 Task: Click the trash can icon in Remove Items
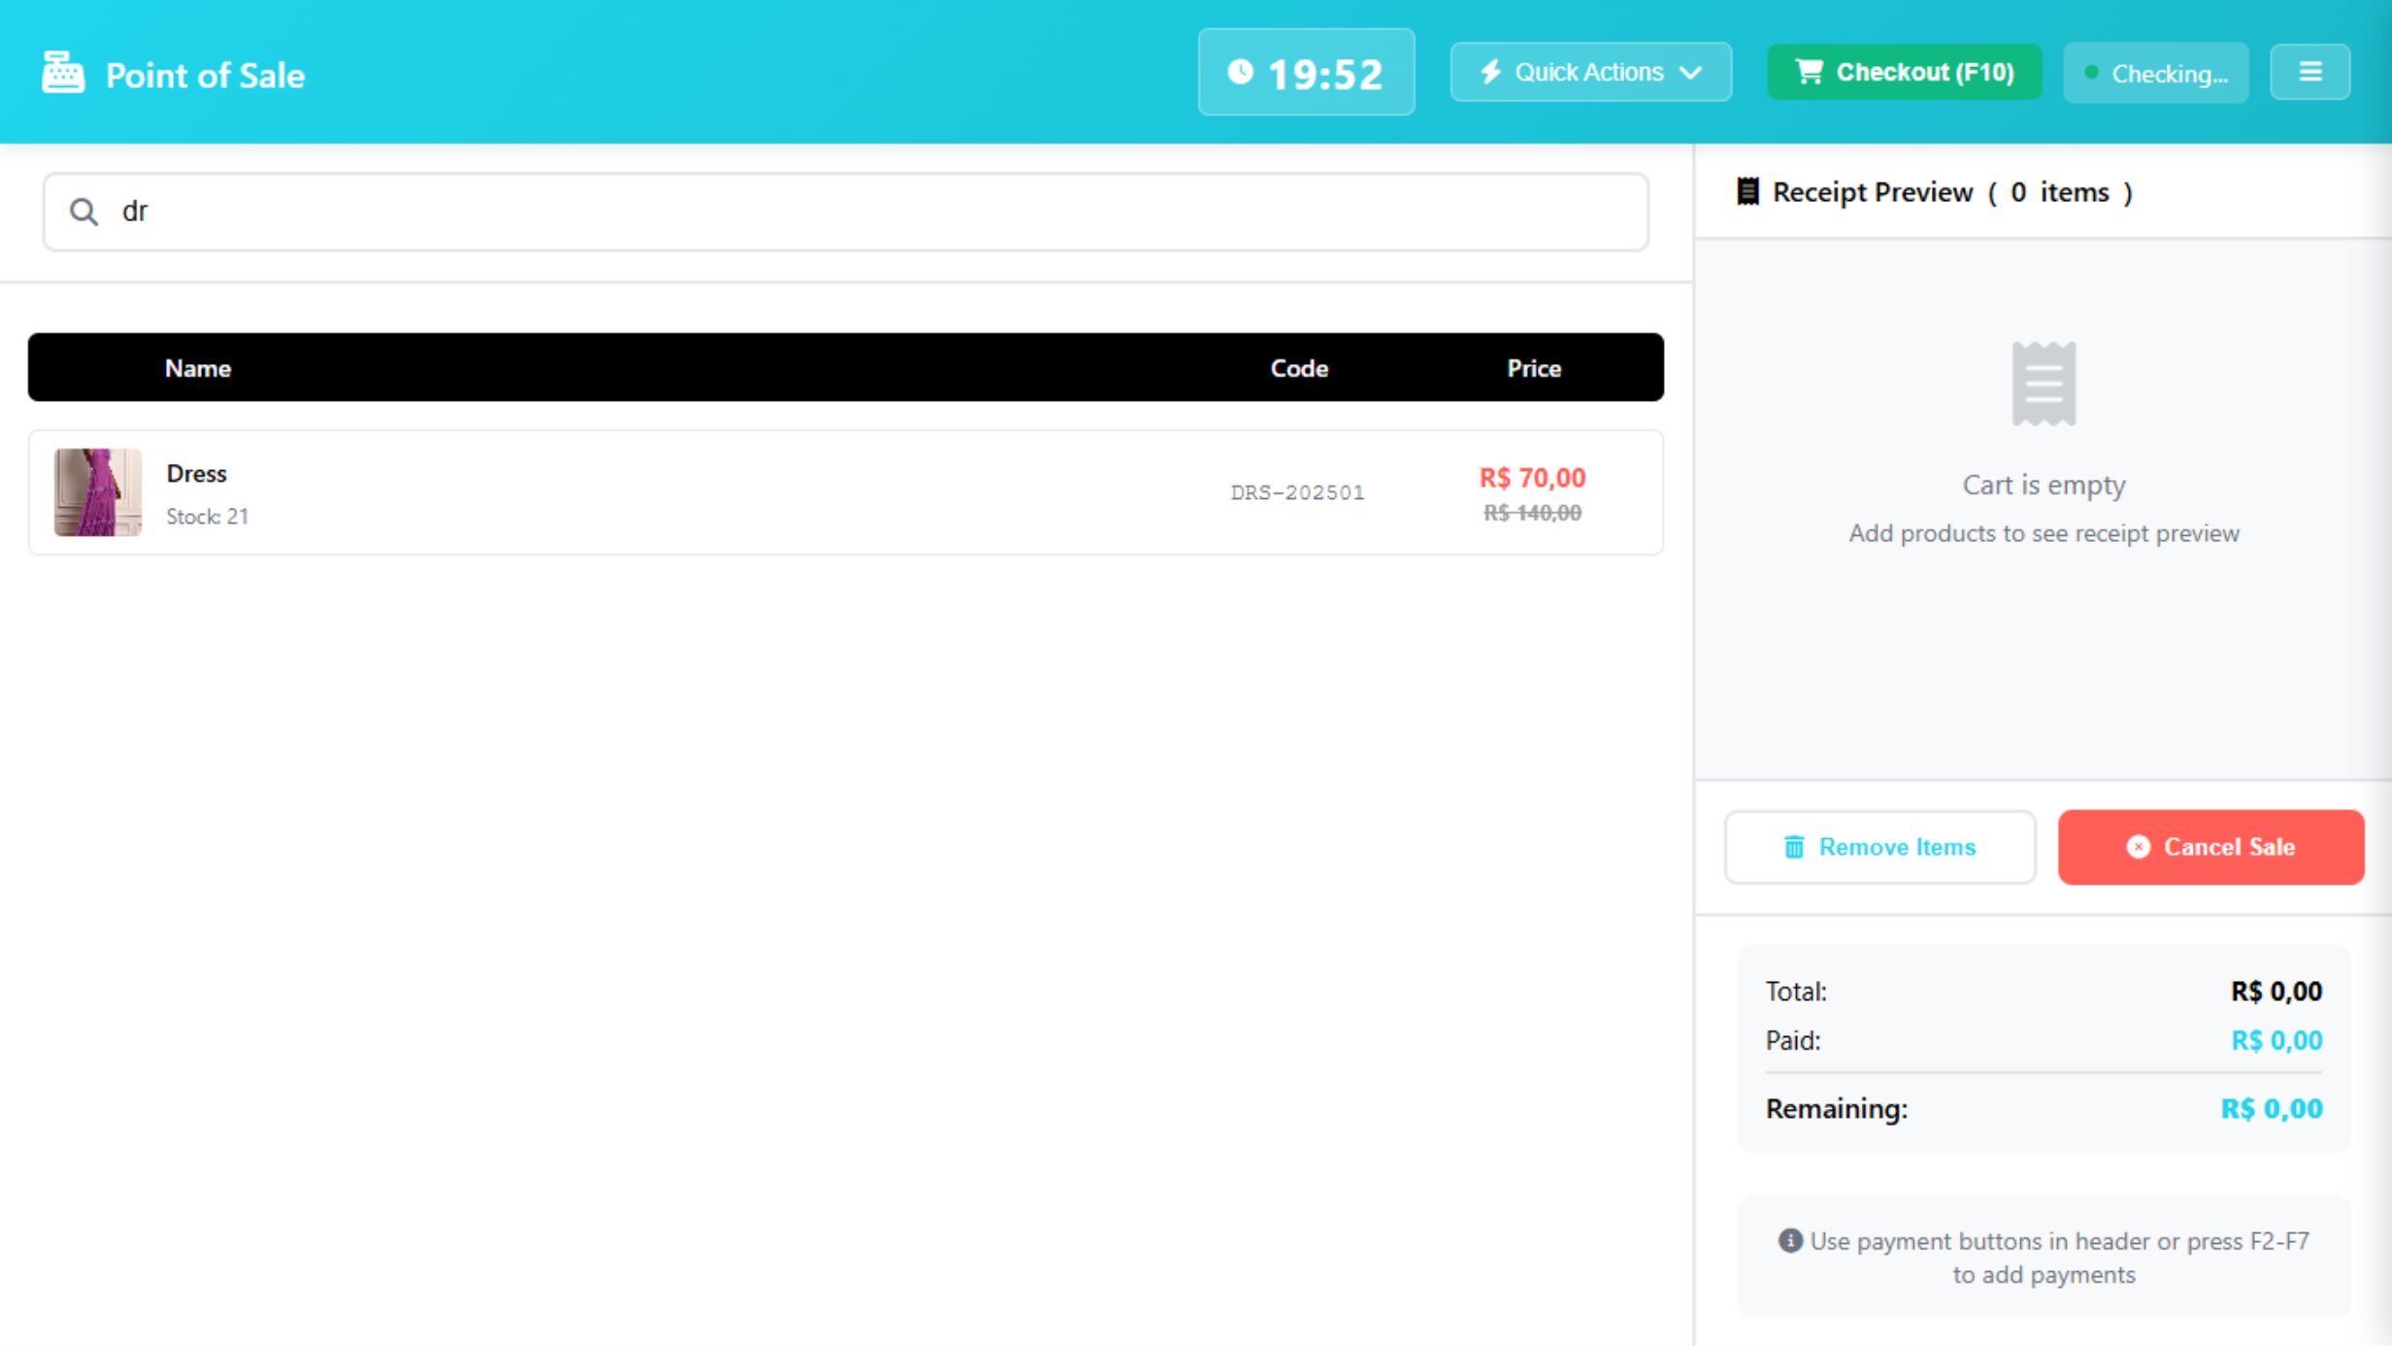[1794, 847]
